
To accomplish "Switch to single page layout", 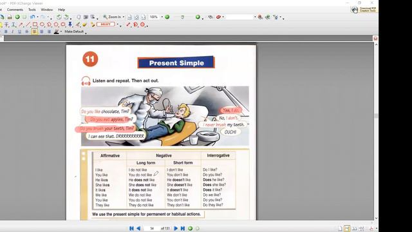I will pyautogui.click(x=340, y=228).
